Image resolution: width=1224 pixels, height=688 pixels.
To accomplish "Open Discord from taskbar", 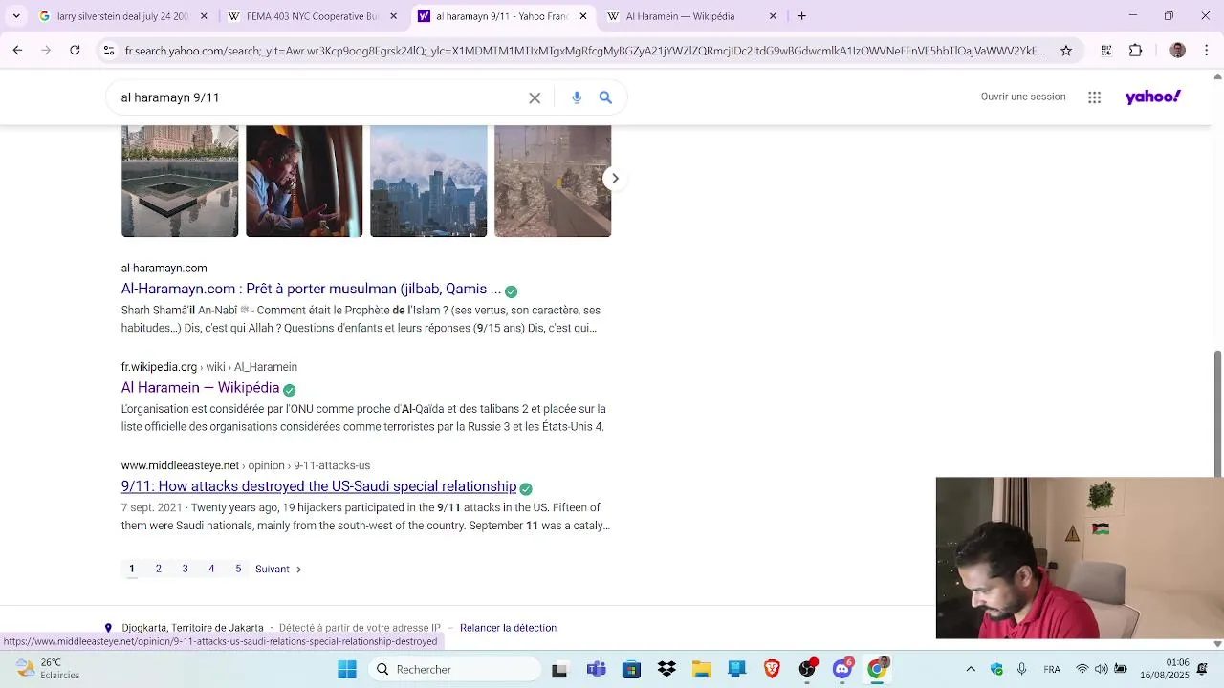I will pyautogui.click(x=842, y=670).
